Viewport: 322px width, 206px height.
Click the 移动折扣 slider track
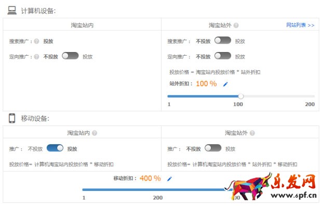pyautogui.click(x=157, y=189)
